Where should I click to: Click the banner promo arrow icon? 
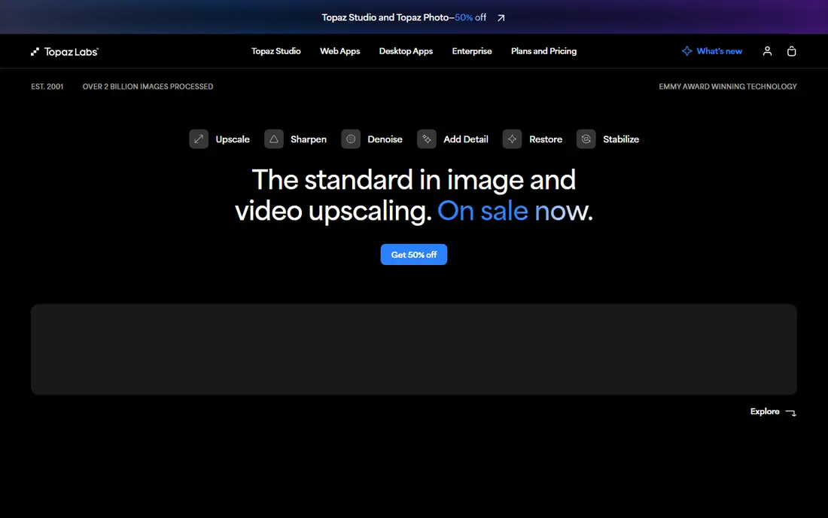(x=501, y=18)
